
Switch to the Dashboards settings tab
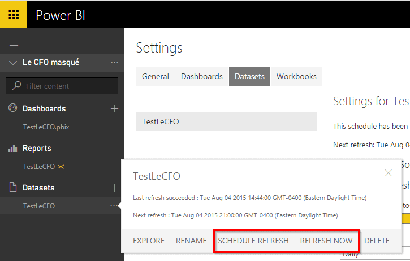point(202,76)
